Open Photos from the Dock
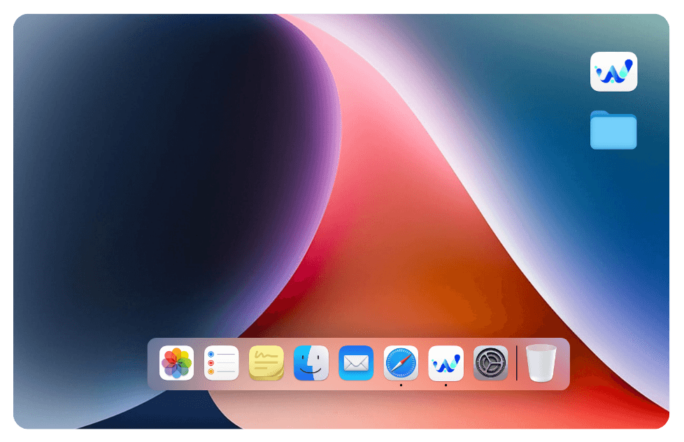 click(176, 363)
